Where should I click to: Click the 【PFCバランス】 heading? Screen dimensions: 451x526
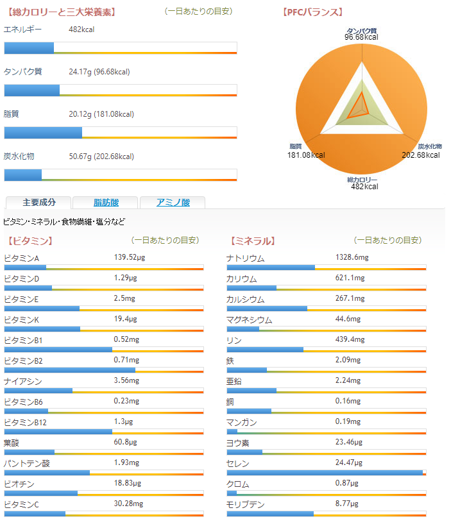tap(312, 12)
